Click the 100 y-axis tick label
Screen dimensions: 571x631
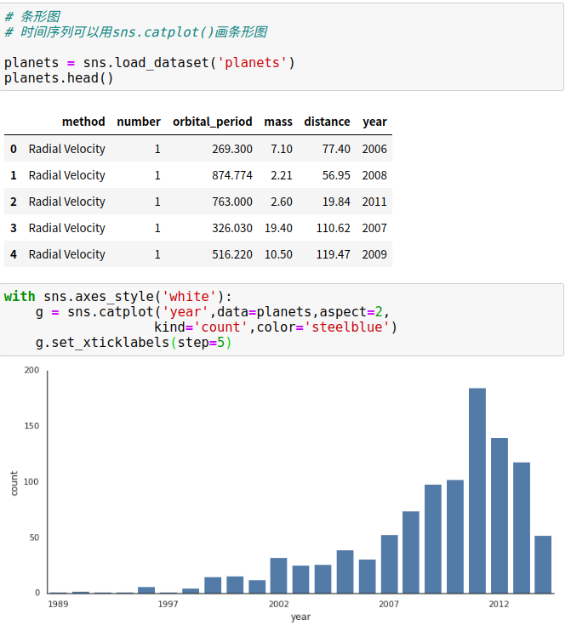click(31, 481)
